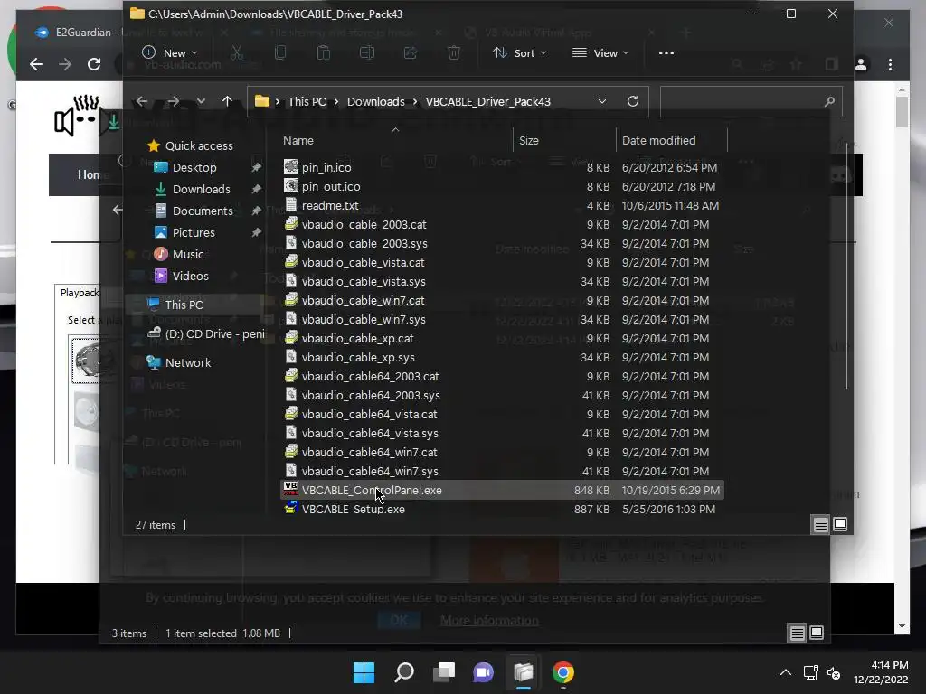Click the Copy icon in Explorer toolbar
926x694 pixels.
click(280, 53)
